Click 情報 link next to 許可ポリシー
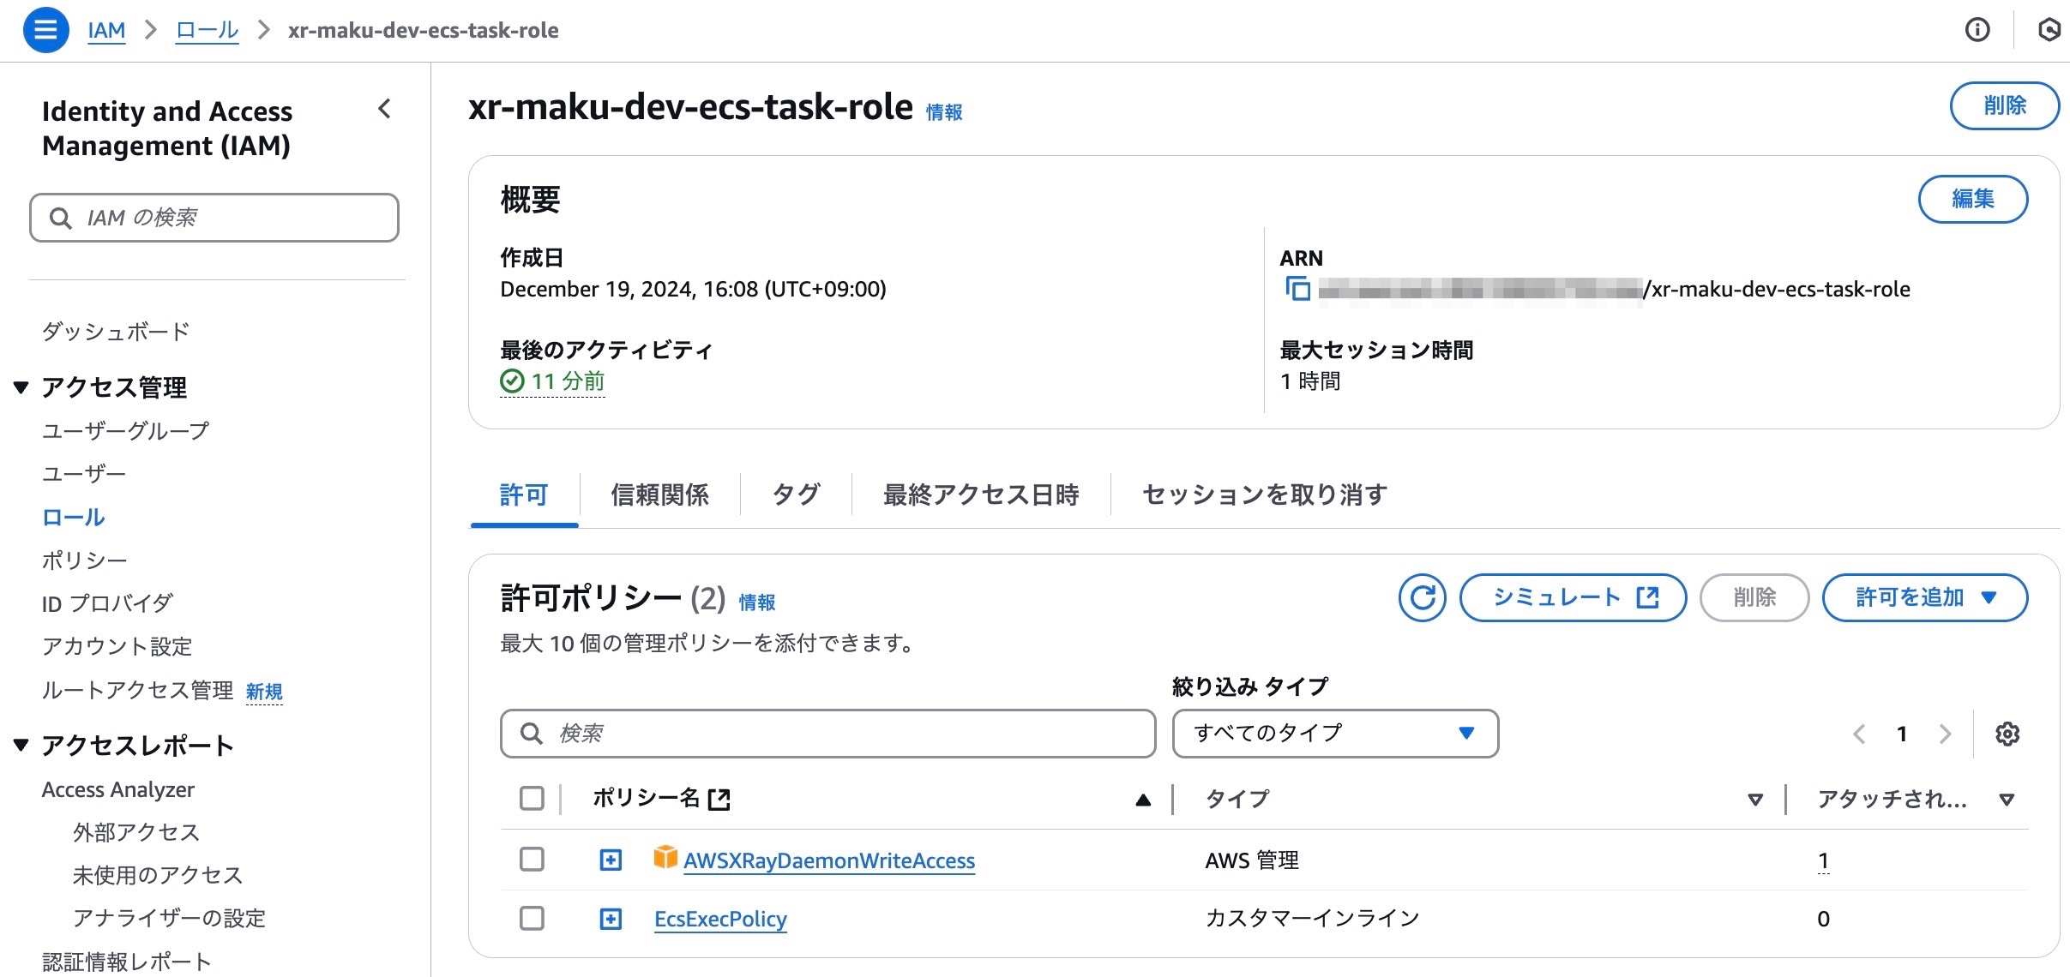Viewport: 2070px width, 977px height. pyautogui.click(x=757, y=602)
